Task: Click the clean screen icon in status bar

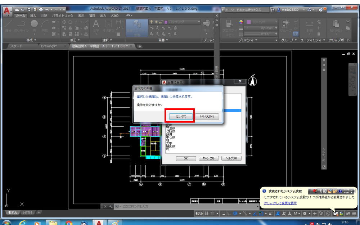Action: tap(348, 213)
